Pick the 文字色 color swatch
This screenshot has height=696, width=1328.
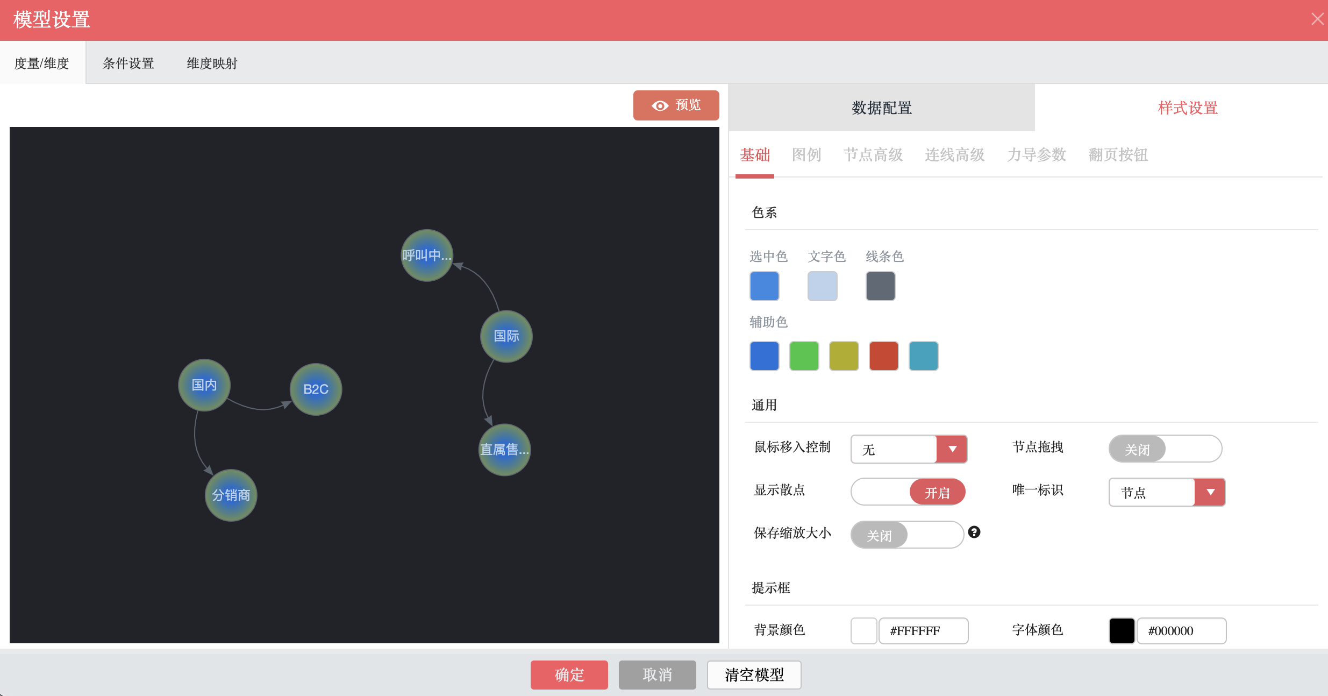coord(822,286)
